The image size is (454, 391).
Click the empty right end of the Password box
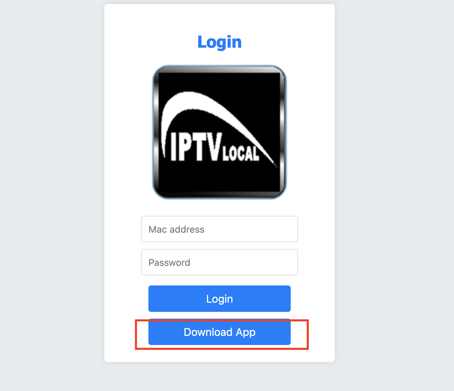point(271,262)
